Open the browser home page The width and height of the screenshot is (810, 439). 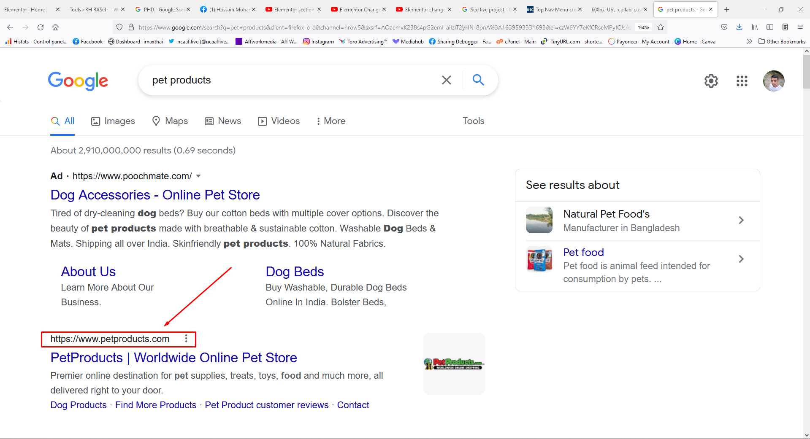pos(55,27)
